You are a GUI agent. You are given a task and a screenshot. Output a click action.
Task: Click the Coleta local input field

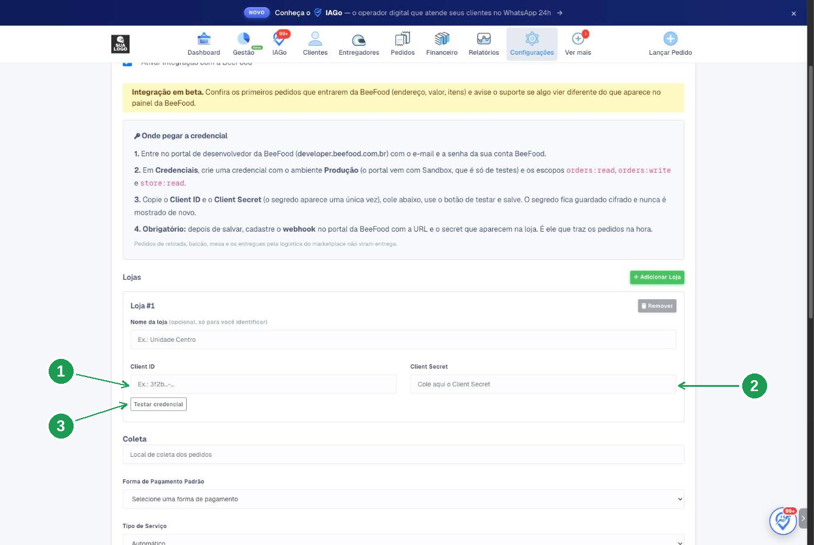click(403, 454)
